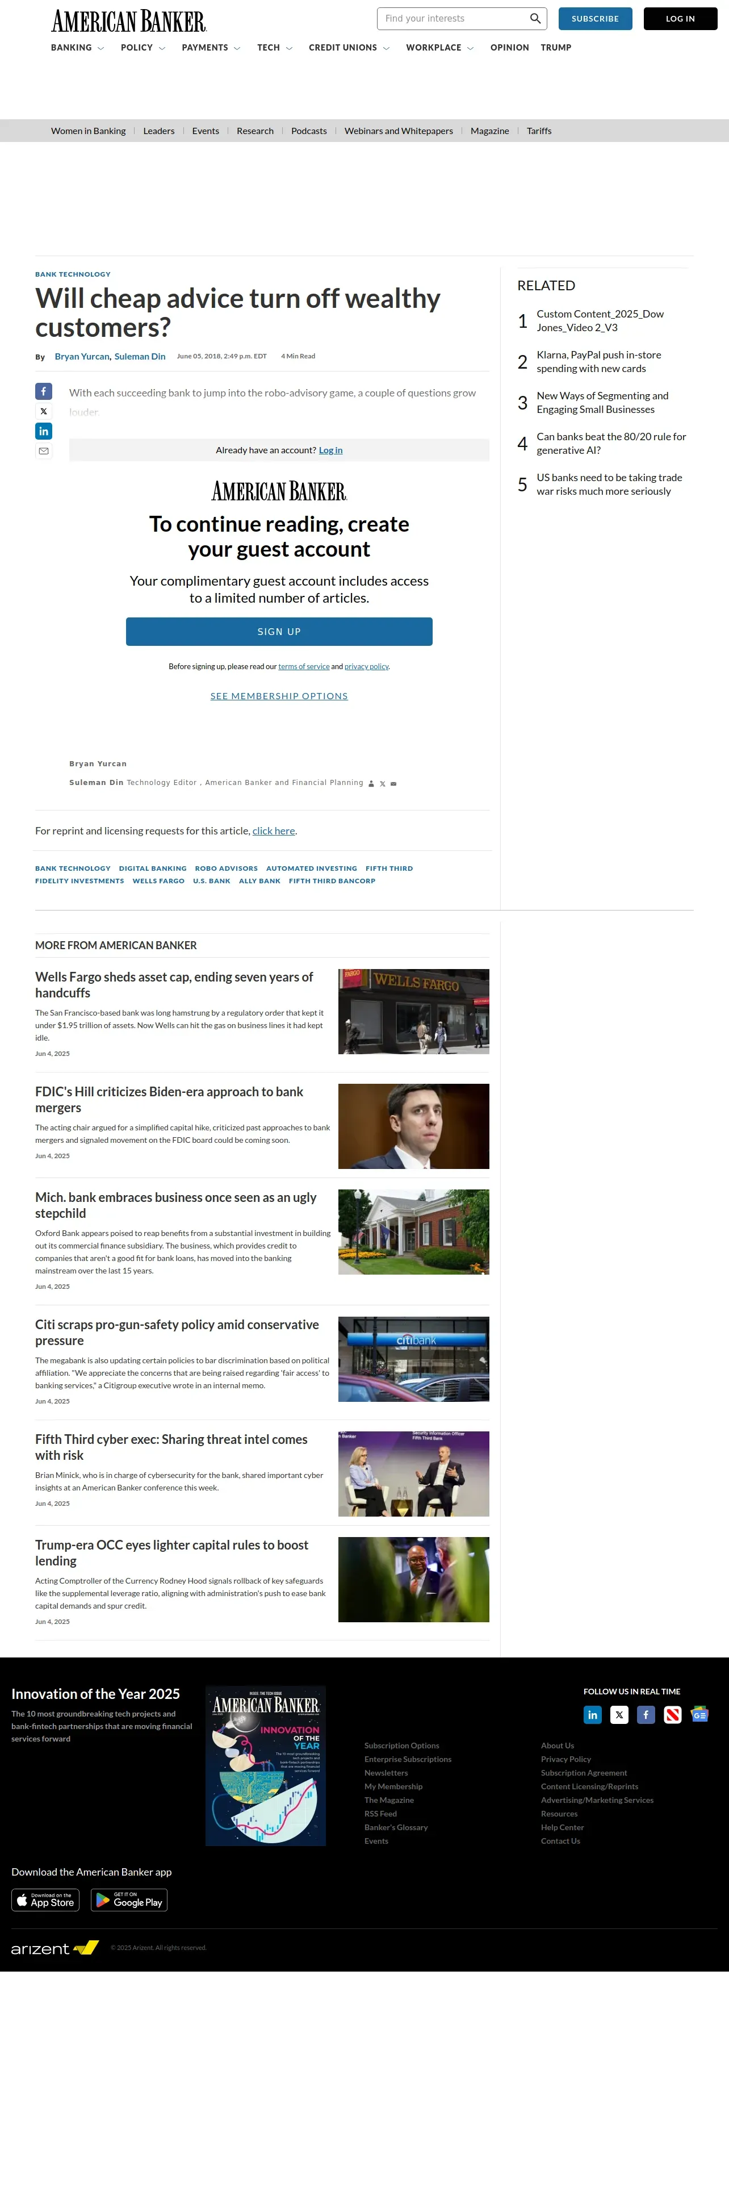
Task: Download from the App Store badge
Action: [x=45, y=1900]
